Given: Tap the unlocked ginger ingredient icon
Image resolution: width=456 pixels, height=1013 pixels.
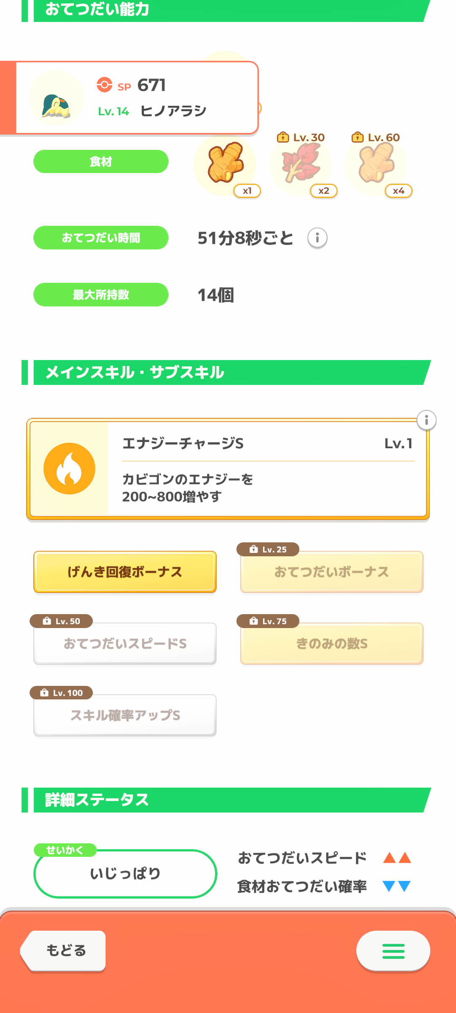Looking at the screenshot, I should click(225, 164).
